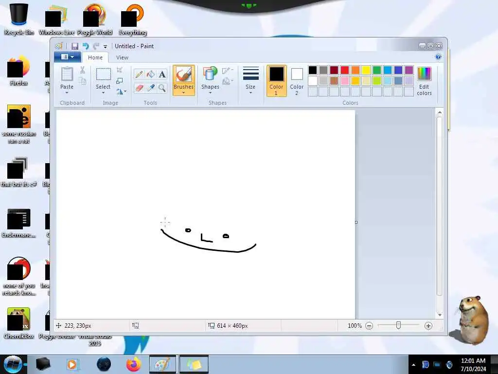Open the Paint file menu button

[67, 57]
